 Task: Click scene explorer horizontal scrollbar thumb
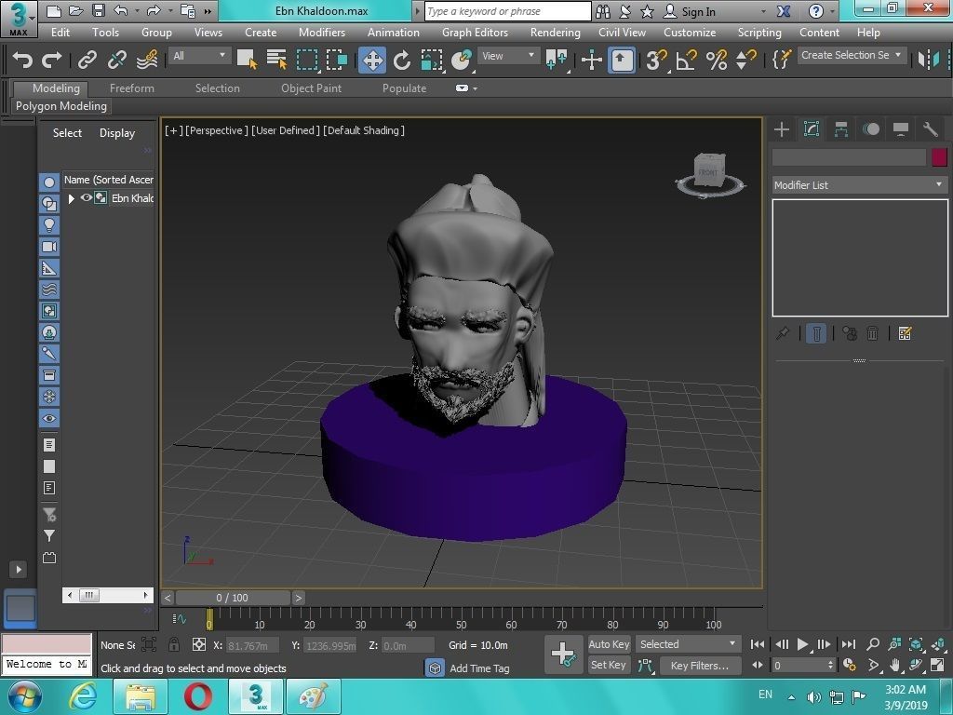click(88, 595)
